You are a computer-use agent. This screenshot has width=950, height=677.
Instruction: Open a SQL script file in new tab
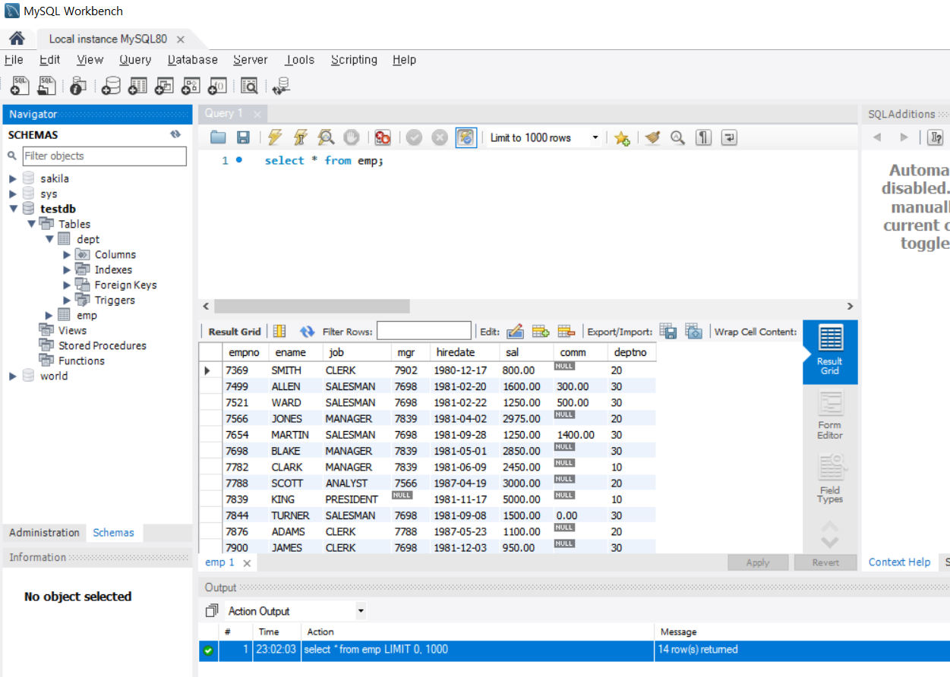coord(47,86)
